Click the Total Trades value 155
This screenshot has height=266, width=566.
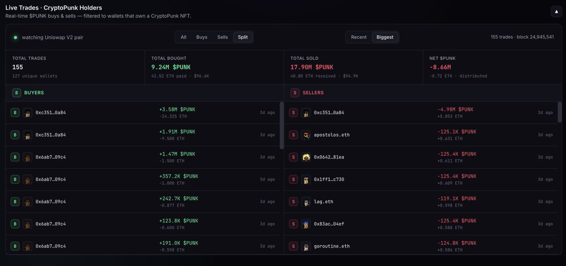[x=18, y=67]
